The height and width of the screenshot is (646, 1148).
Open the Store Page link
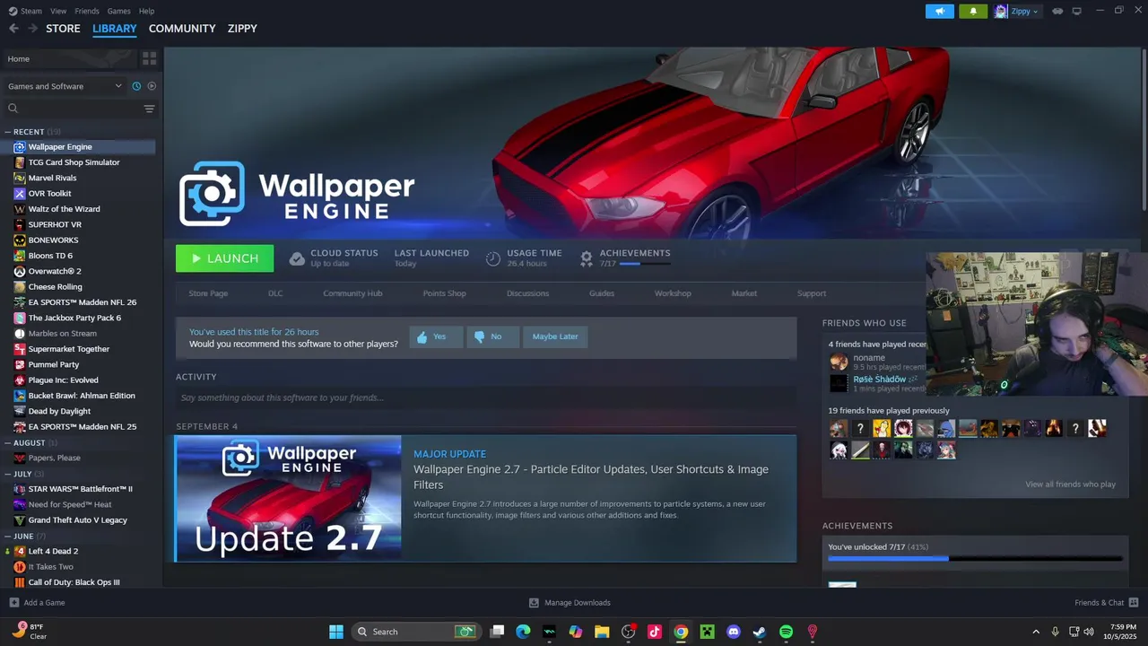(208, 293)
